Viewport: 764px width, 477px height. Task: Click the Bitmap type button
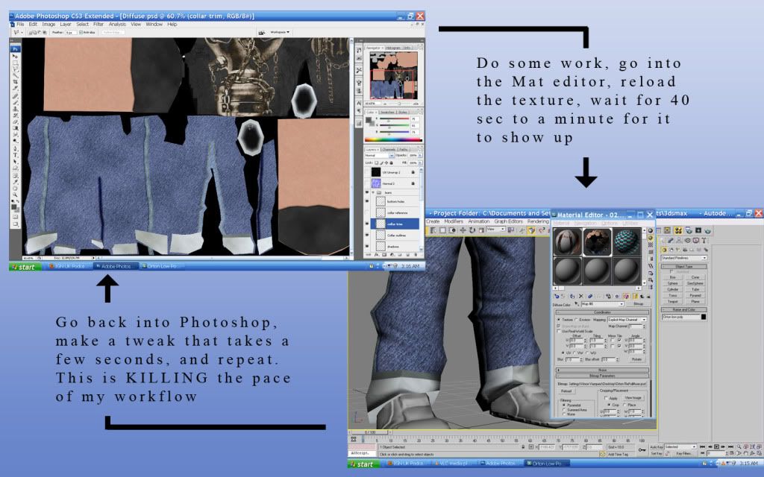point(639,304)
